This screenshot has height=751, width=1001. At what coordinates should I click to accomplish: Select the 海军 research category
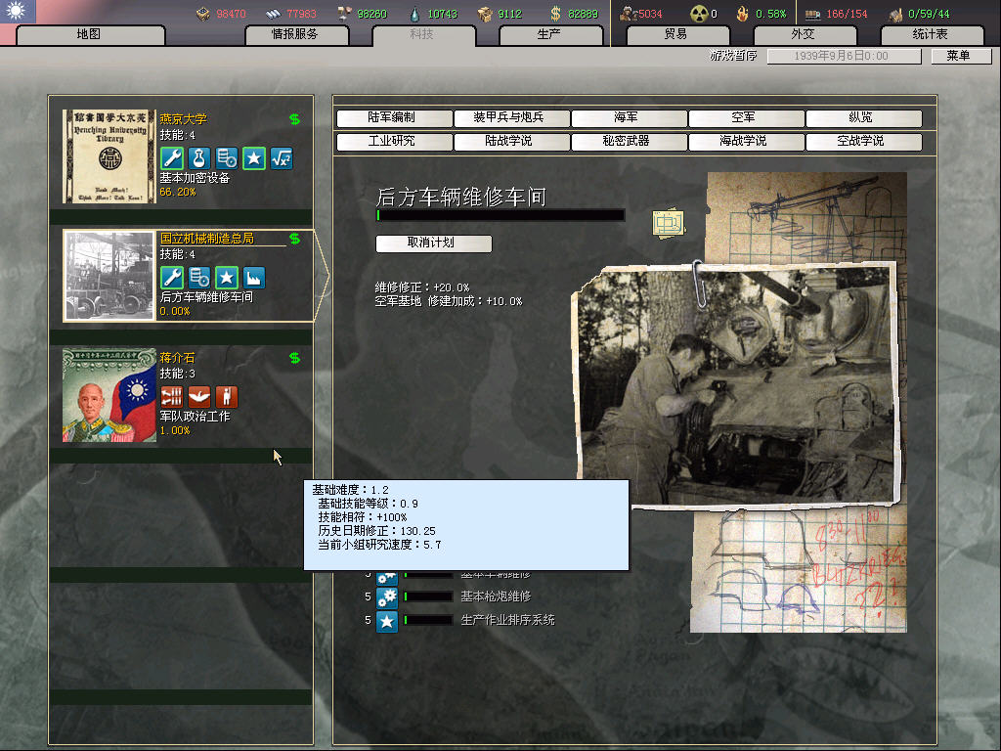pyautogui.click(x=626, y=118)
